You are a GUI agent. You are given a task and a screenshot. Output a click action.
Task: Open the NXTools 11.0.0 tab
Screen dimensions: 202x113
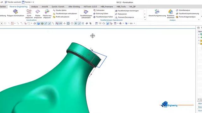(x=90, y=7)
